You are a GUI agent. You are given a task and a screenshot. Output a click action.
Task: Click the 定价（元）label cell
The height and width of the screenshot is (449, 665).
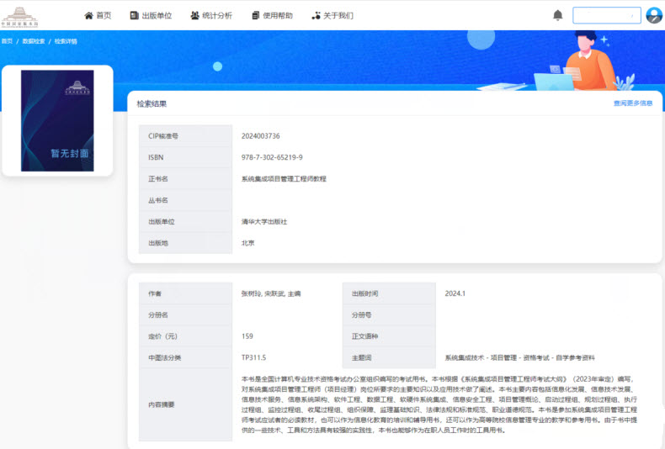tap(185, 335)
